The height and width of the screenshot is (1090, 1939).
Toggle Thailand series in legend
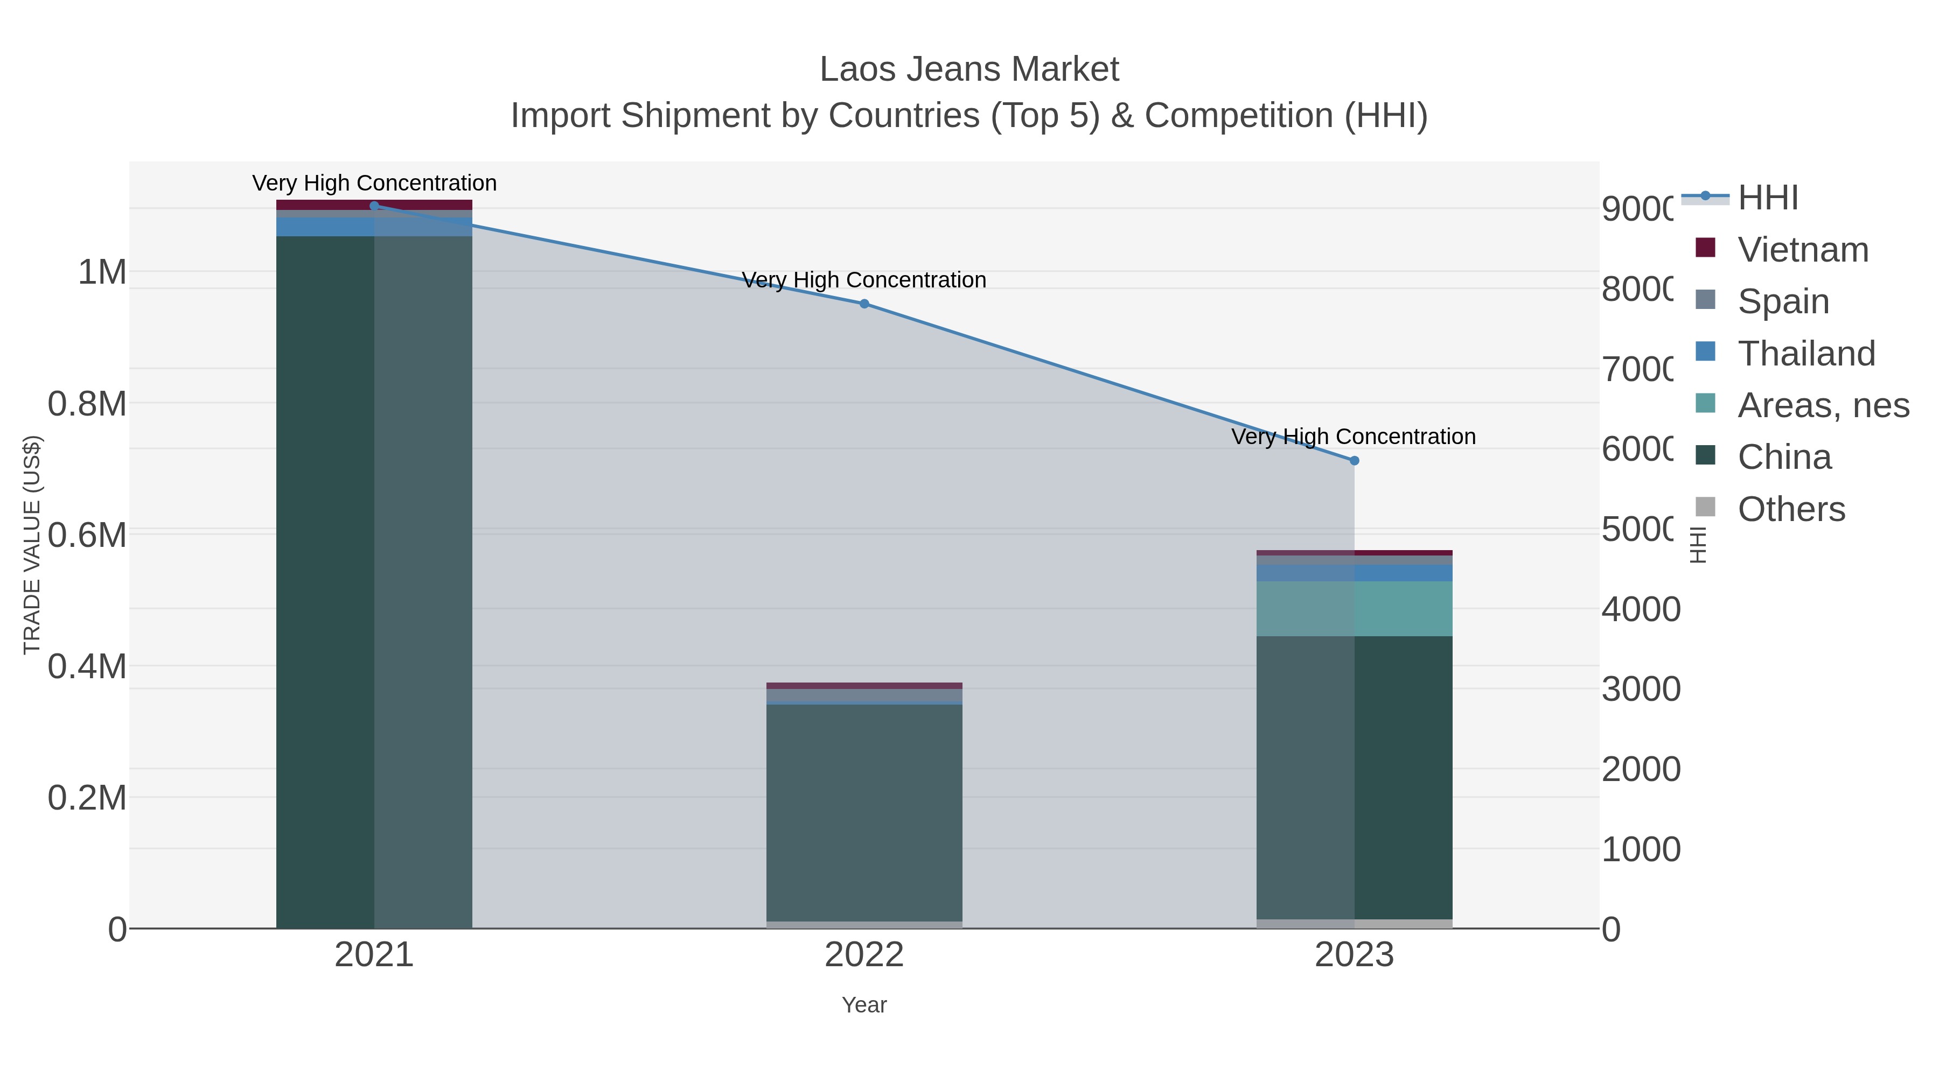tap(1785, 354)
